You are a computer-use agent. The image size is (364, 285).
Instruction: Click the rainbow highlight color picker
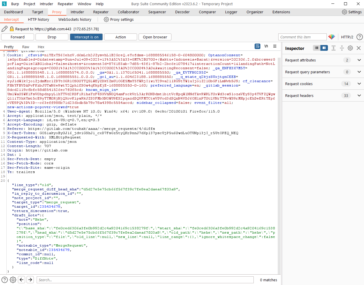pos(331,37)
